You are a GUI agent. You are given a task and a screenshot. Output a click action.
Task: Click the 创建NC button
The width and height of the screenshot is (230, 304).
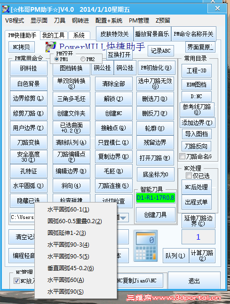point(114,113)
